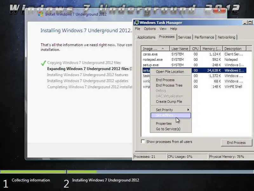Image resolution: width=254 pixels, height=191 pixels.
Task: Click the End Process button
Action: [x=236, y=143]
